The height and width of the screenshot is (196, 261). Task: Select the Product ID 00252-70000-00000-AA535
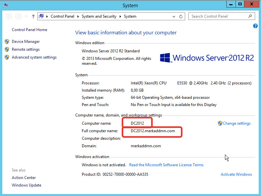pyautogui.click(x=125, y=174)
